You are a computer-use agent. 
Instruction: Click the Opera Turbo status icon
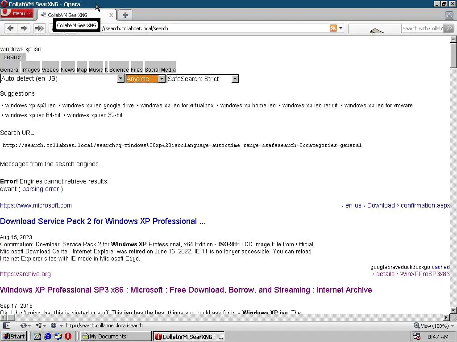[54, 326]
